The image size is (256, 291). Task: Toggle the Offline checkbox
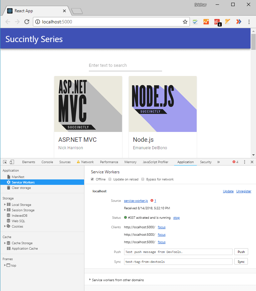92,179
